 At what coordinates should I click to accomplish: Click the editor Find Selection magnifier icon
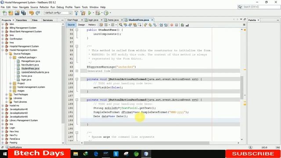(121, 25)
